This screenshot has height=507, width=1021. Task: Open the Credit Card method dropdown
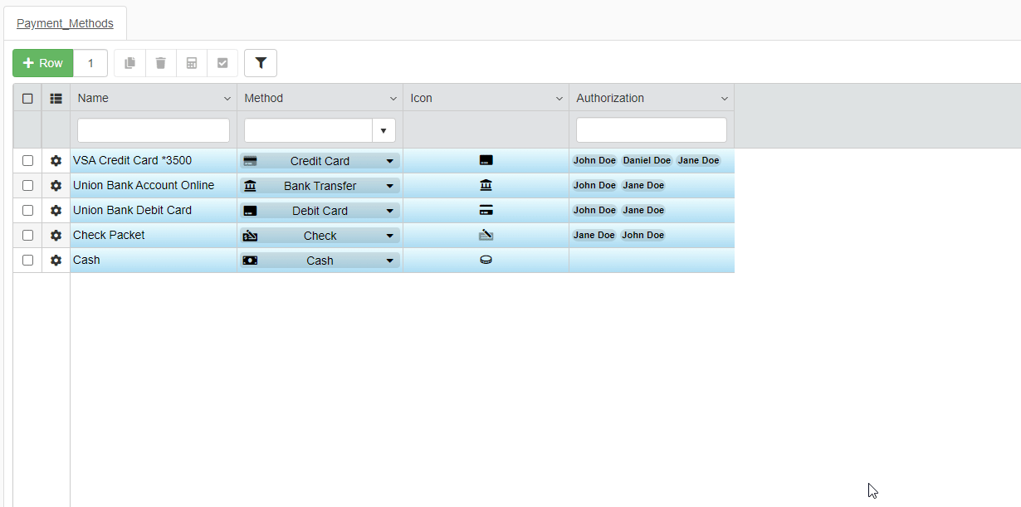(x=389, y=161)
